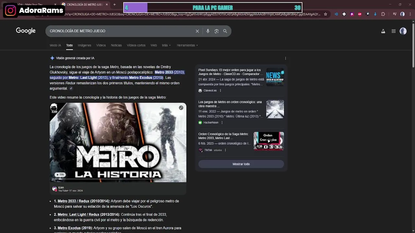This screenshot has width=415, height=233.
Task: Click Metro 2033 / Redux (2010/2014) heading
Action: (84, 201)
